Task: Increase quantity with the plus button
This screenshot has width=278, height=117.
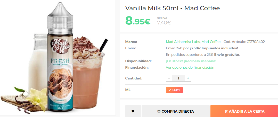Action: (x=188, y=78)
